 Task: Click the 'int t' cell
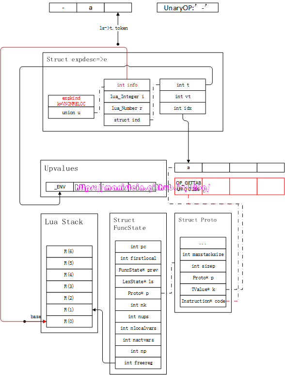(x=183, y=85)
